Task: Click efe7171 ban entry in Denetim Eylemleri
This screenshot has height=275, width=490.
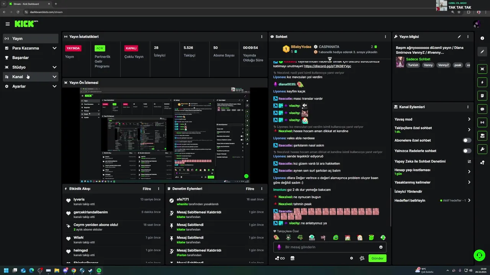Action: pos(216,202)
